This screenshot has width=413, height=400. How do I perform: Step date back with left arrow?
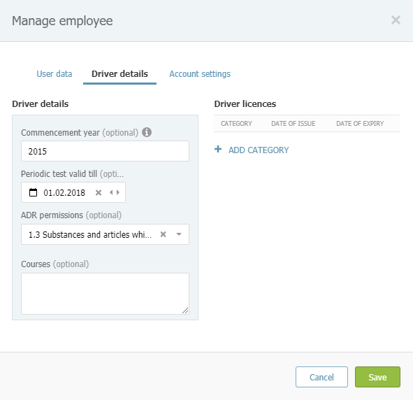111,192
